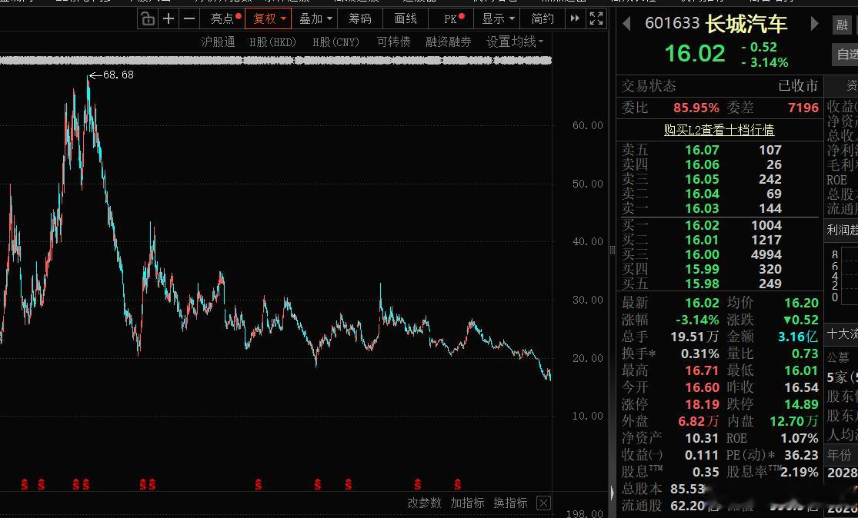Click the unlock chart padlock icon

(x=148, y=19)
